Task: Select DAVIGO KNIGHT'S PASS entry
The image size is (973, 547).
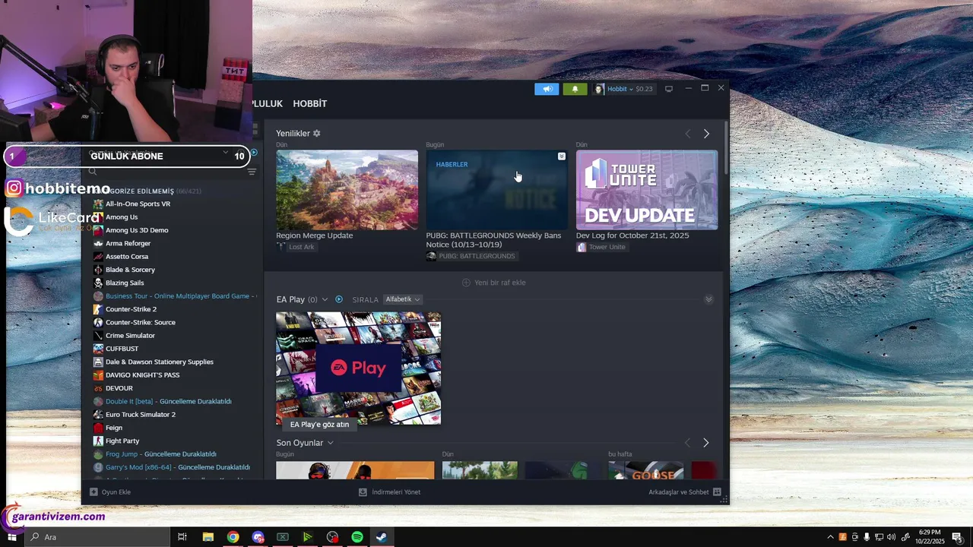Action: coord(142,375)
